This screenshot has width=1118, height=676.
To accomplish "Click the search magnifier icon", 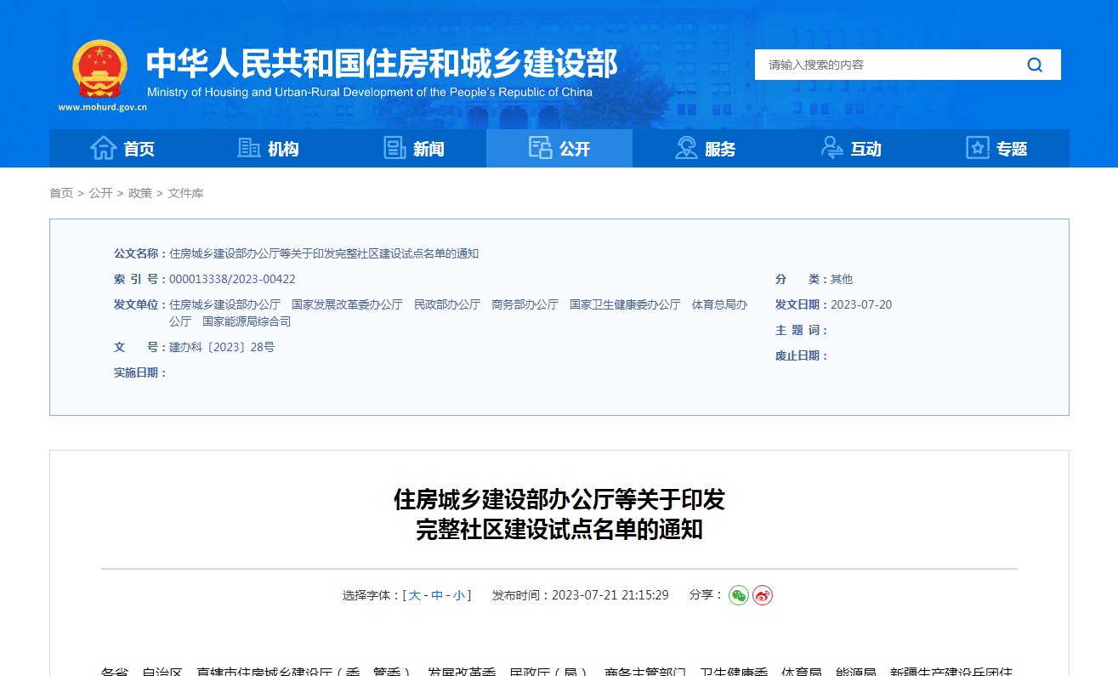I will 1034,64.
